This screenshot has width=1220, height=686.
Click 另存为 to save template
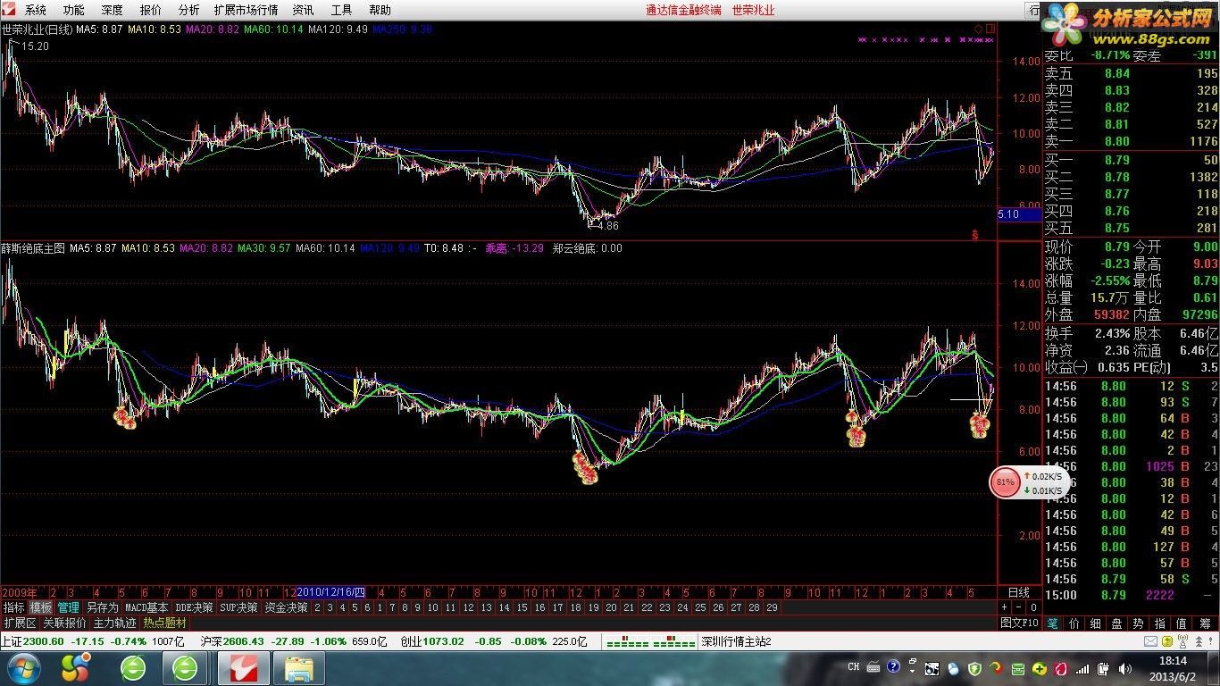(x=102, y=607)
